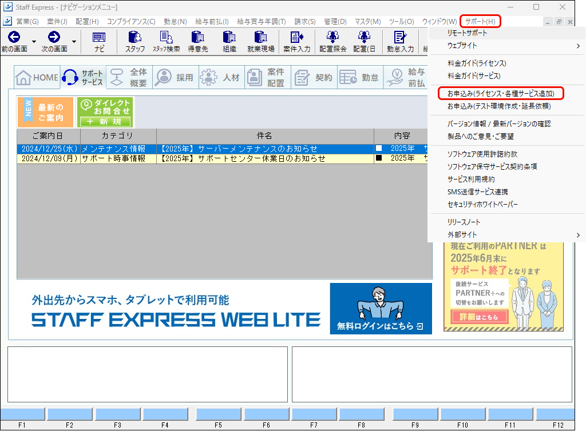This screenshot has height=439, width=586.
Task: Click the カテゴリ column header
Action: [118, 136]
